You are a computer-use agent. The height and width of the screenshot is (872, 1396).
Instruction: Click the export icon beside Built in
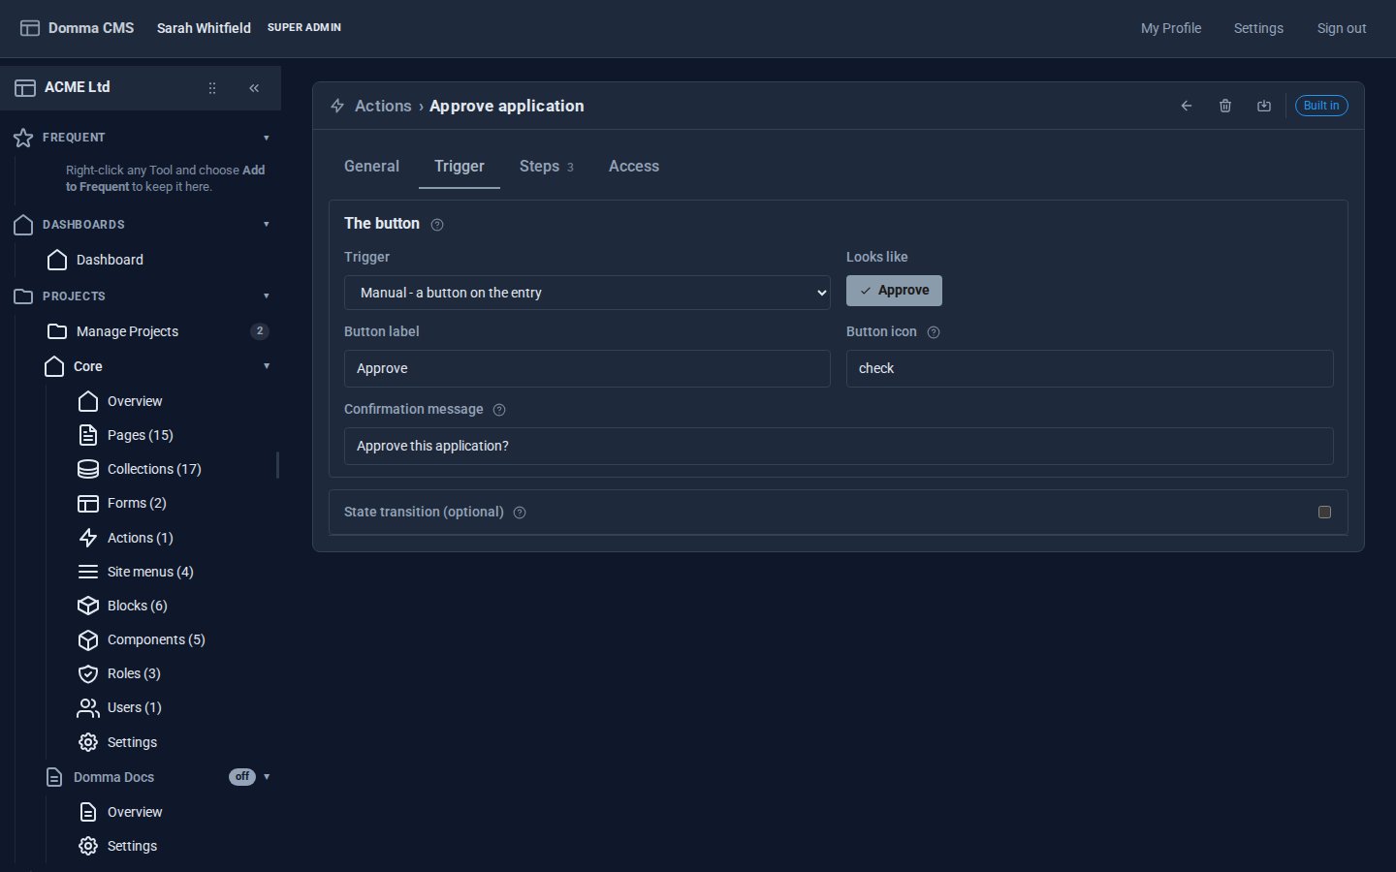pos(1264,106)
